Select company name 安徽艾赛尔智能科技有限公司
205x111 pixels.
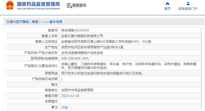click(82, 36)
